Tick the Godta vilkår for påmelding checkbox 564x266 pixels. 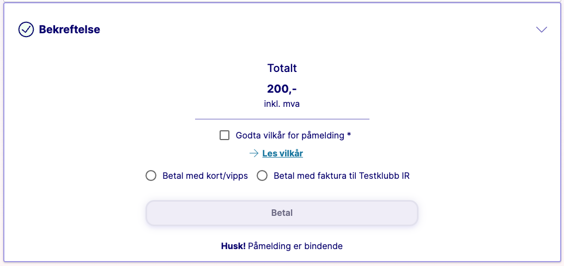pos(225,135)
